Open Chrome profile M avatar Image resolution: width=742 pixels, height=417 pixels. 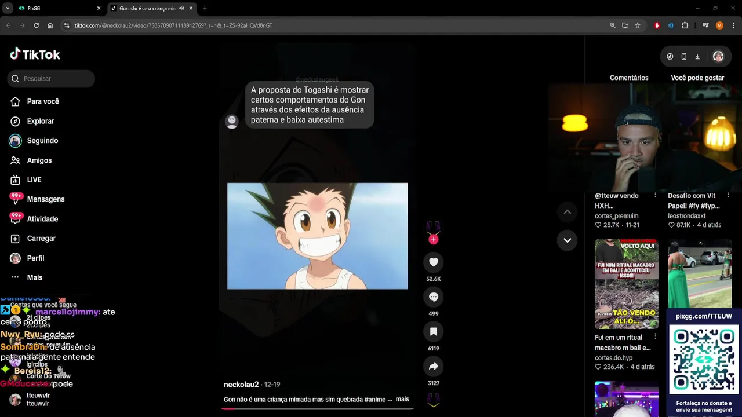coord(719,25)
